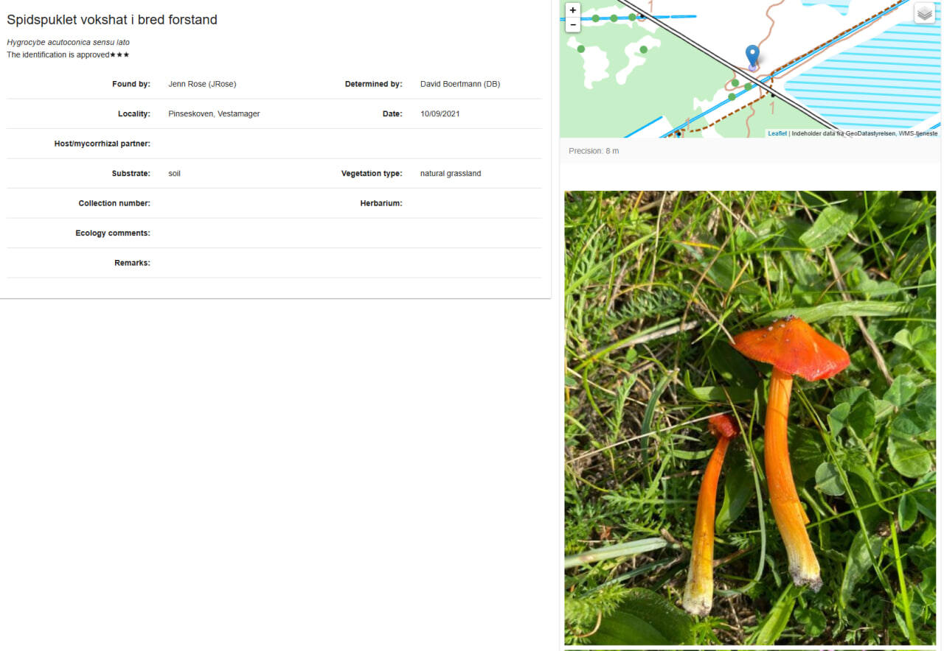Click vegetation type value natural grassland

click(x=450, y=174)
